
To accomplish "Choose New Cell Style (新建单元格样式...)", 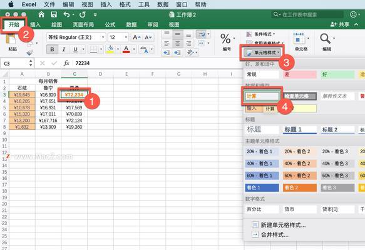I will coord(279,225).
